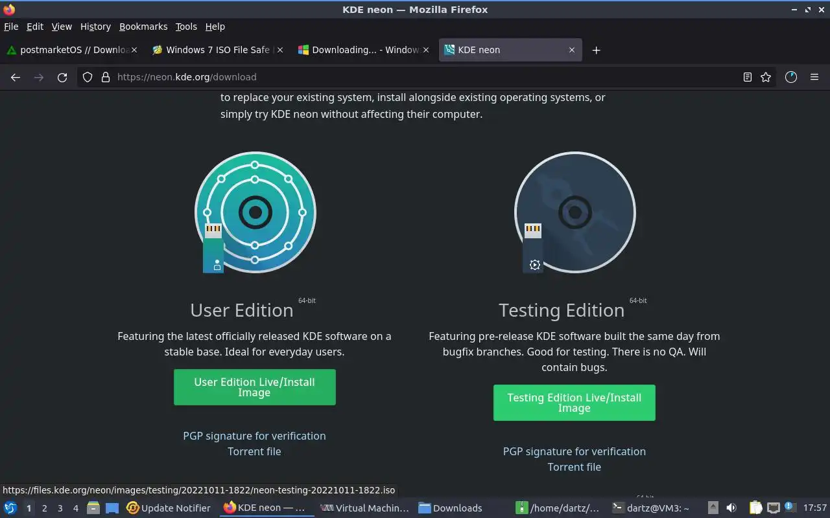Open the file manager launcher in panel
This screenshot has height=518, width=830.
click(x=93, y=508)
